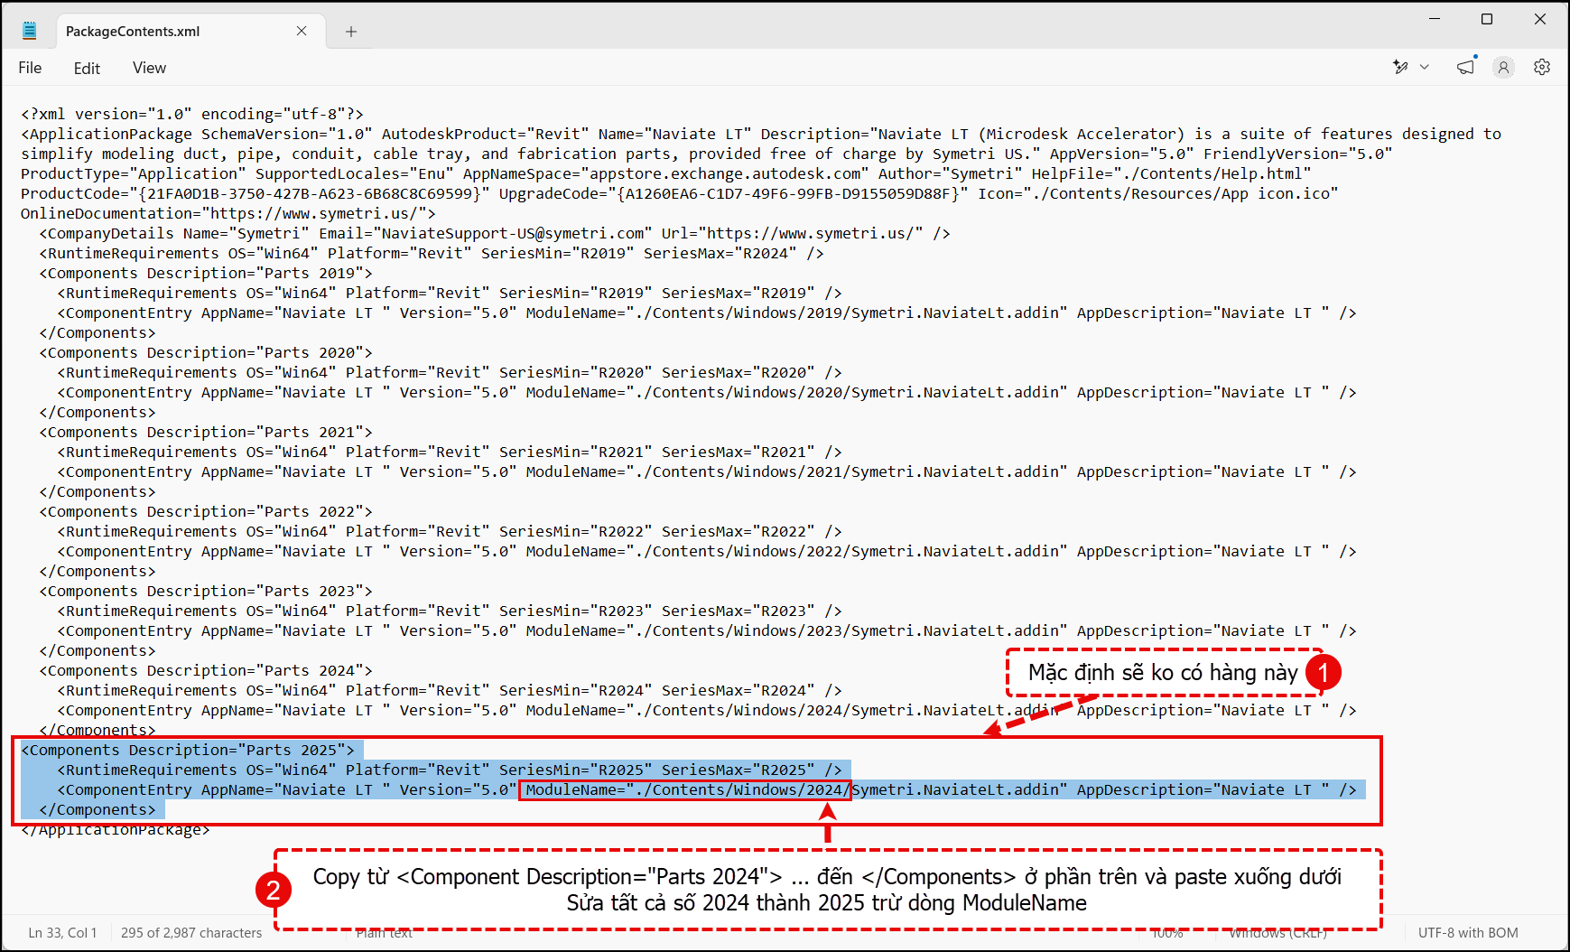Click the "Ln 33, Col 1" status entry

click(62, 933)
